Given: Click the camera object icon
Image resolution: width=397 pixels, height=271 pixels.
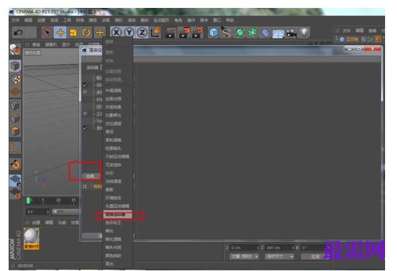Looking at the screenshot, I should [291, 32].
